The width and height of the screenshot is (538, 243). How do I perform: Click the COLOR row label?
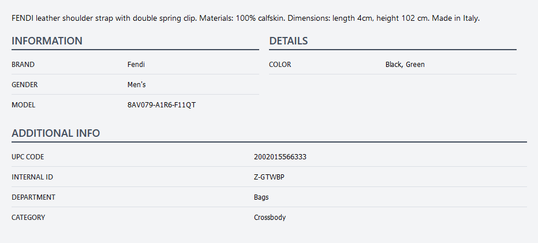(280, 65)
